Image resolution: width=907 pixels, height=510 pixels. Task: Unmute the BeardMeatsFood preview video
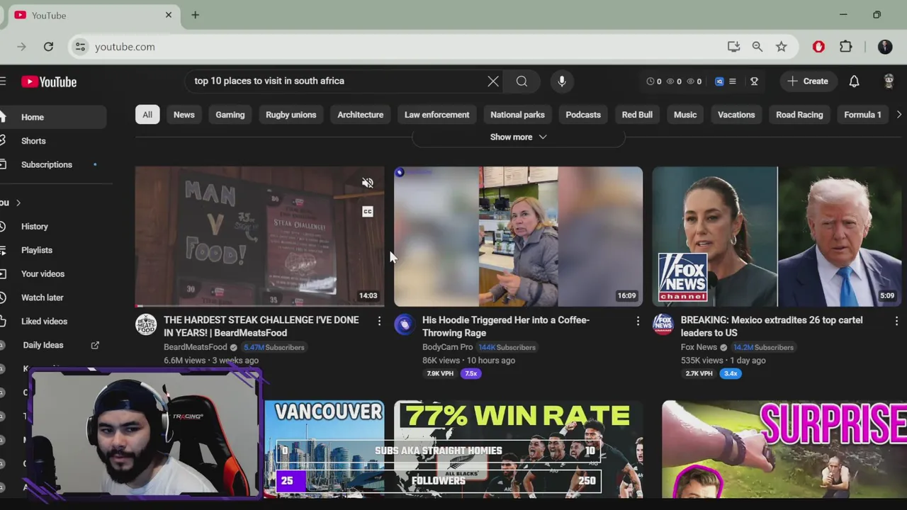(x=368, y=183)
